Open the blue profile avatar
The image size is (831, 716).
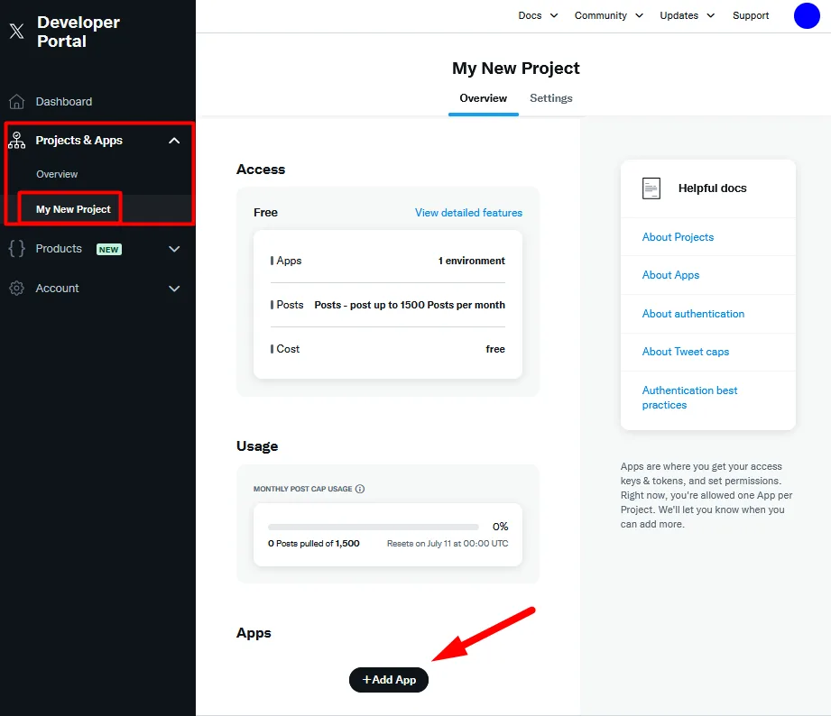coord(807,16)
